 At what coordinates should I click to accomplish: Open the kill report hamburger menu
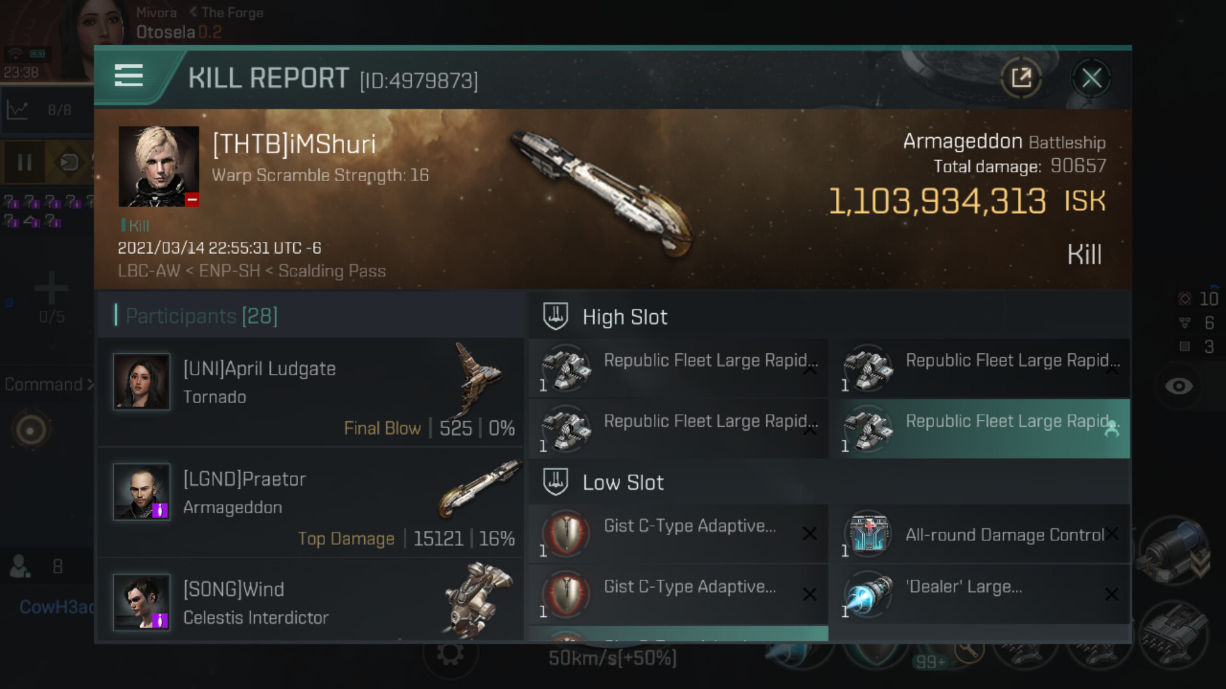128,75
